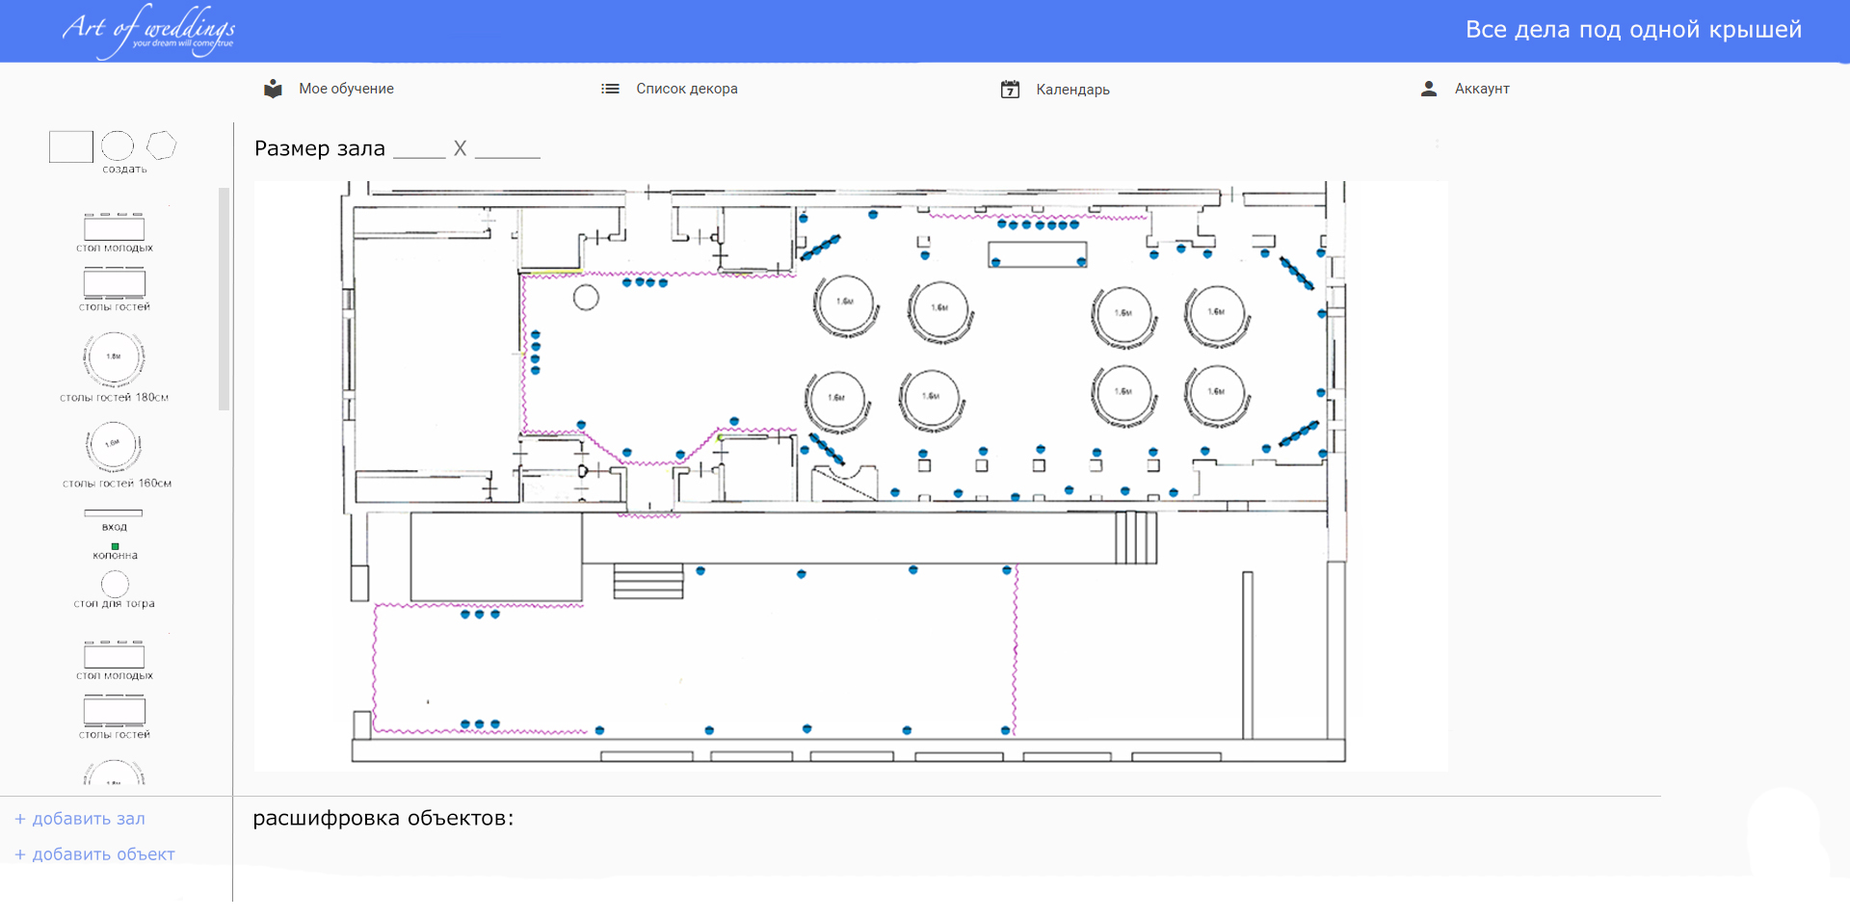Pick the topmost стол молодых table icon
This screenshot has width=1850, height=919.
coord(114,227)
